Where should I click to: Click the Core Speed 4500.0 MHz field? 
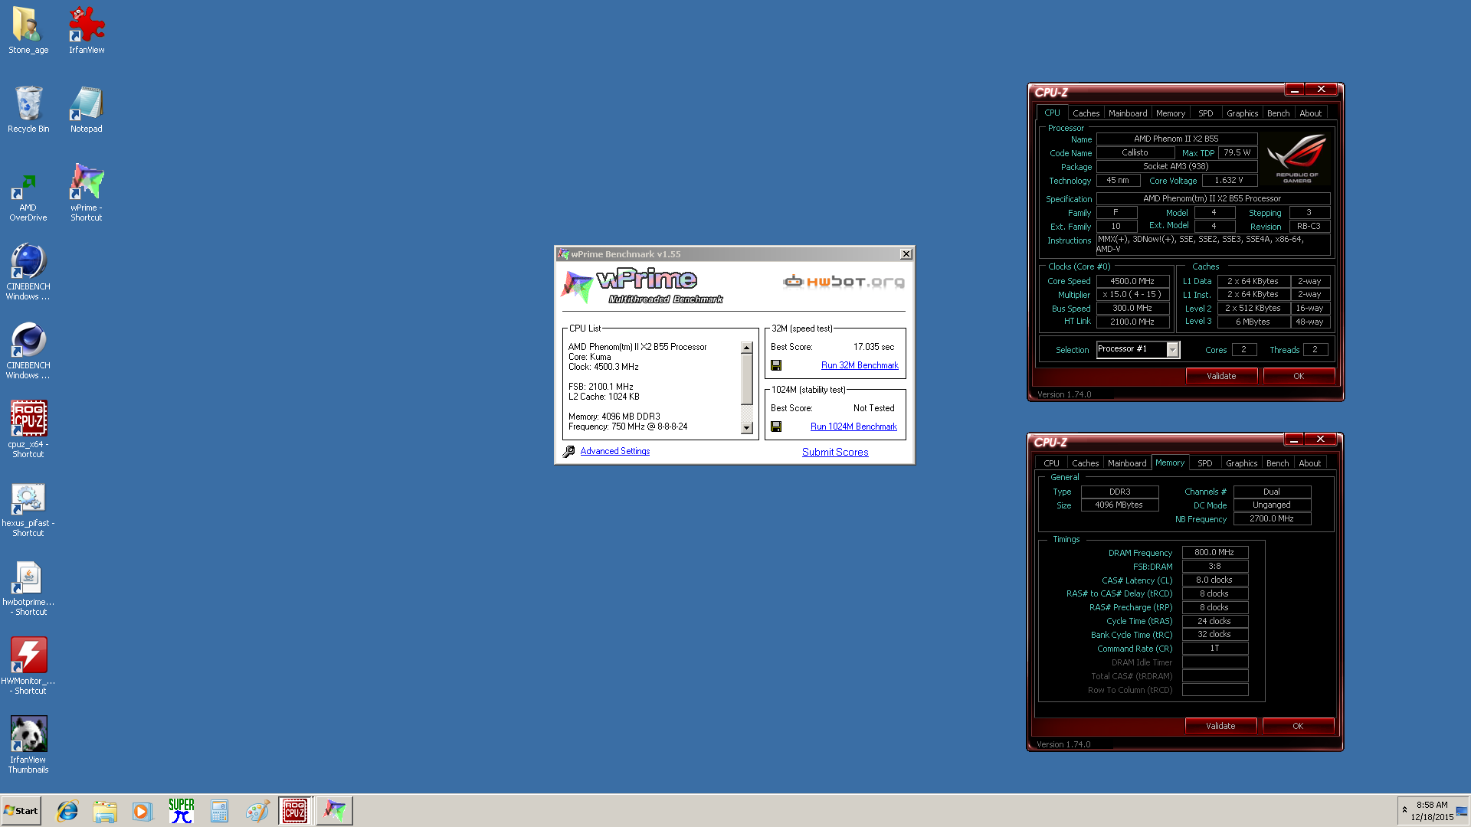pos(1132,281)
